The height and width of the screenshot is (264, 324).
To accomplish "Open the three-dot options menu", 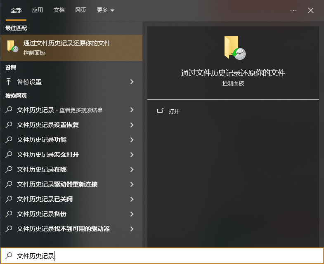I will 293,10.
